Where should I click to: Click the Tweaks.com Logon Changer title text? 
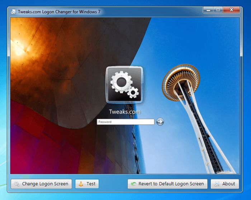coord(59,12)
